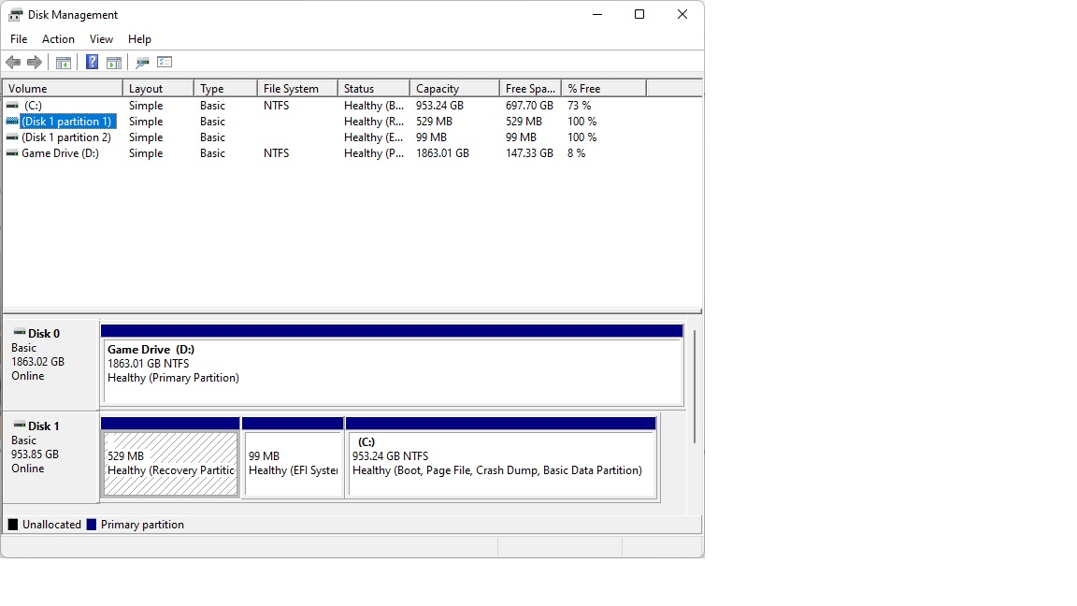The image size is (1077, 606).
Task: Sort by the % Free column header
Action: coord(605,89)
